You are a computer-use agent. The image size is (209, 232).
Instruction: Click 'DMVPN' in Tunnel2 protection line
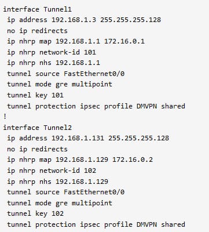point(146,224)
